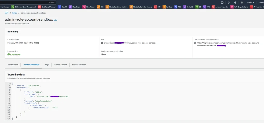This screenshot has width=264, height=123.
Task: Open CloudWatch service shortcut
Action: click(x=89, y=7)
